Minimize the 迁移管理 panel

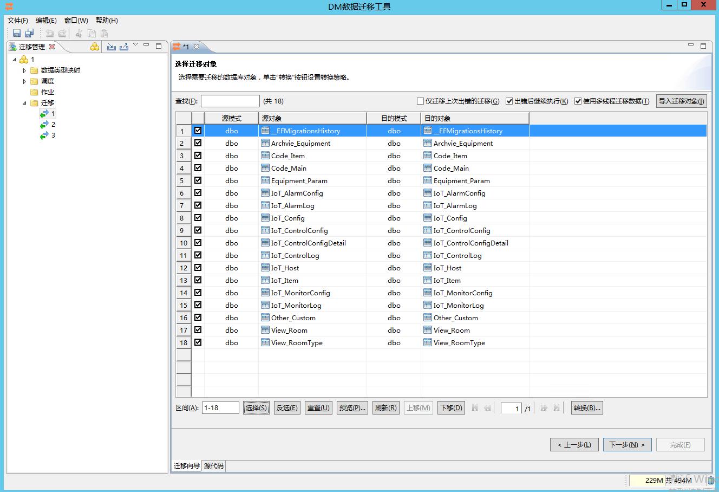pos(146,46)
